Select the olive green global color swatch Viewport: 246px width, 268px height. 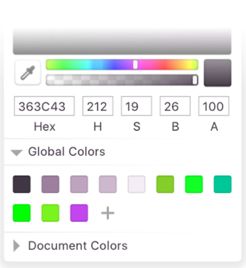(165, 184)
